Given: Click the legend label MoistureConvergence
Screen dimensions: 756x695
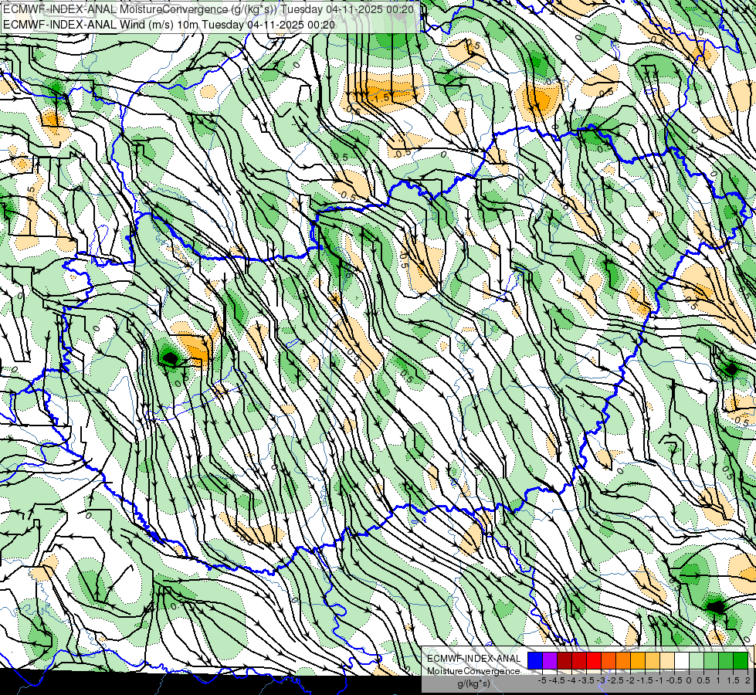Looking at the screenshot, I should tap(473, 671).
